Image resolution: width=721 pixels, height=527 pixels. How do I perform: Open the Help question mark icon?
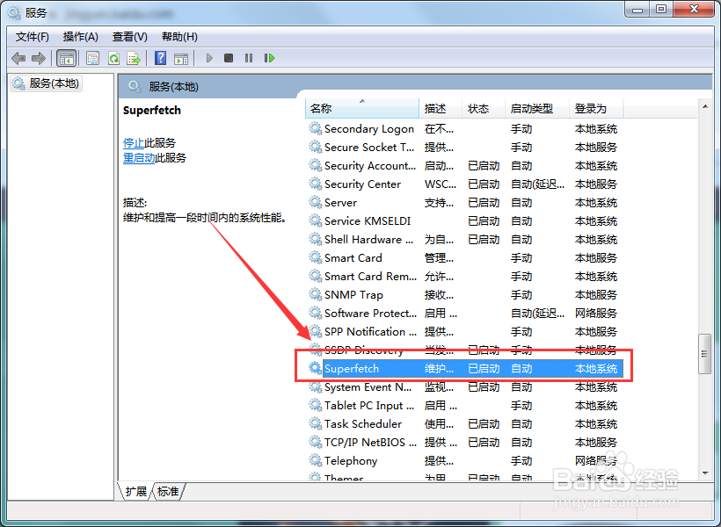[x=160, y=58]
